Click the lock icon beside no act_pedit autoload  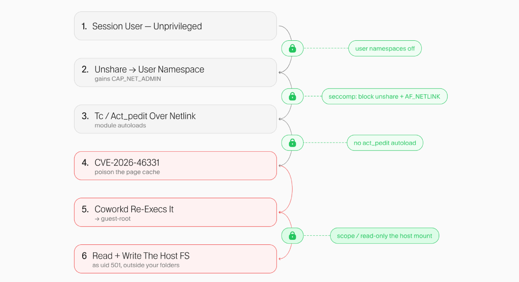(292, 143)
